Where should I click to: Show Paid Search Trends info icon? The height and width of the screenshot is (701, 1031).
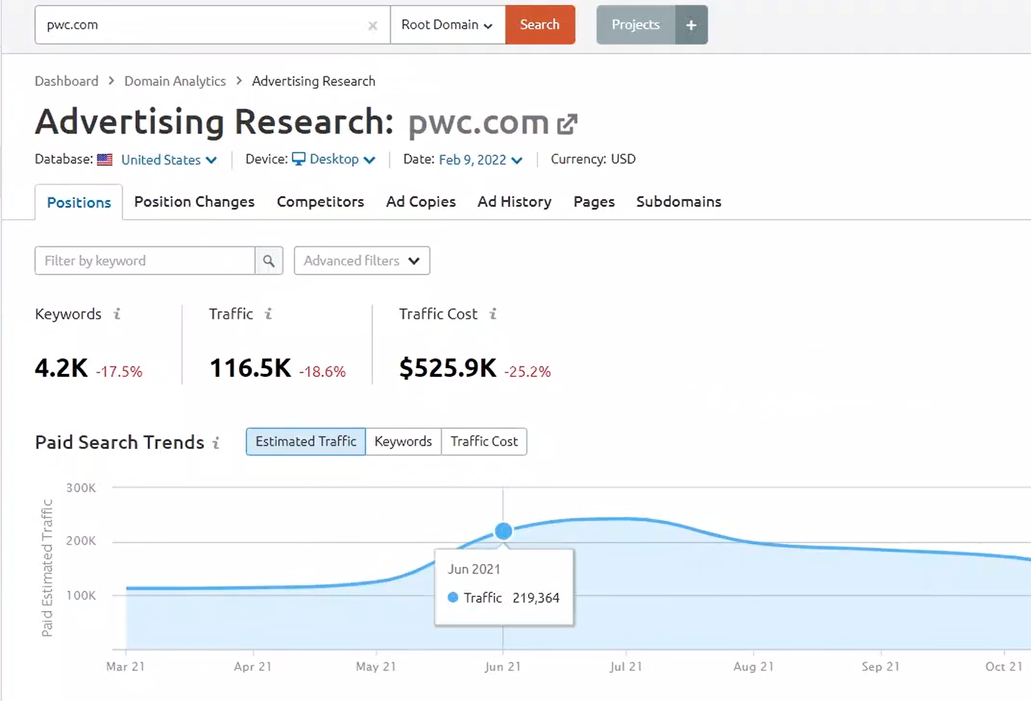[216, 442]
